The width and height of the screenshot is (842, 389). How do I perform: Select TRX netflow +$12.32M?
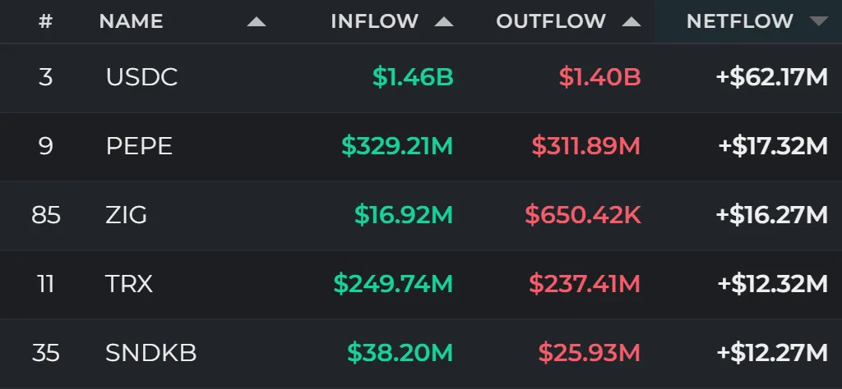point(773,284)
